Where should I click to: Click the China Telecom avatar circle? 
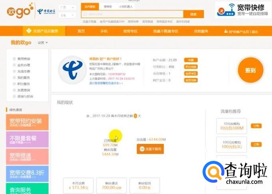[x=72, y=70]
